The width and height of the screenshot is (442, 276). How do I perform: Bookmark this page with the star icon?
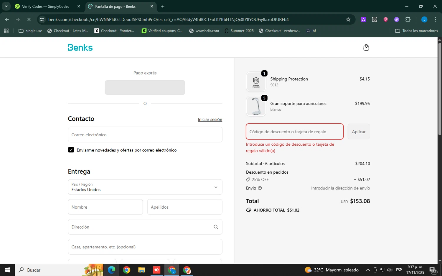pos(348,19)
